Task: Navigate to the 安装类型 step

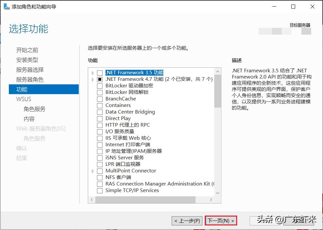Action: tap(28, 60)
